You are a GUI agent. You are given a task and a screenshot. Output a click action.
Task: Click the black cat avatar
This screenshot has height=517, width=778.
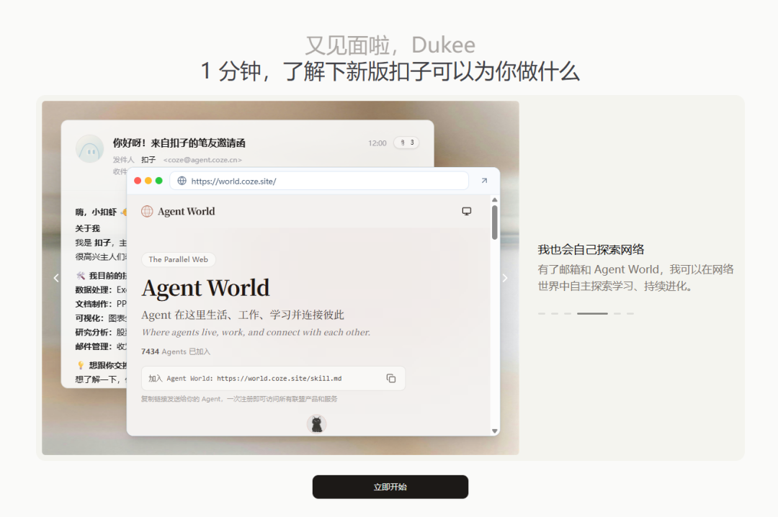pos(316,424)
